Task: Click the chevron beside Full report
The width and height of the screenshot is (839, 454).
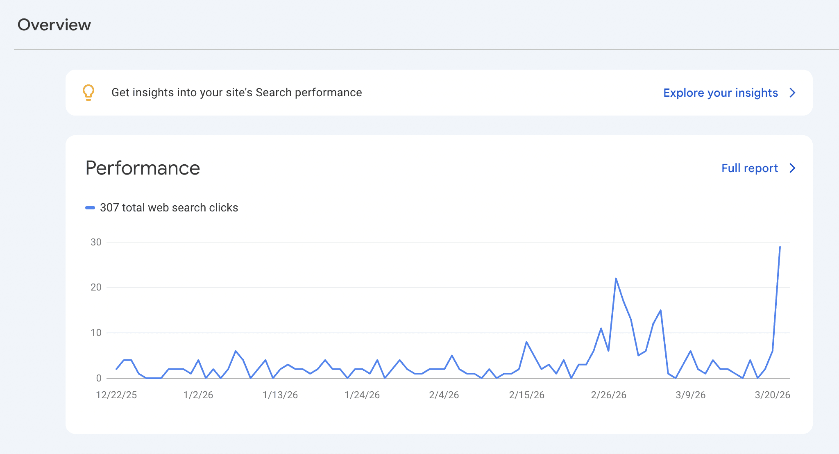Action: tap(793, 168)
